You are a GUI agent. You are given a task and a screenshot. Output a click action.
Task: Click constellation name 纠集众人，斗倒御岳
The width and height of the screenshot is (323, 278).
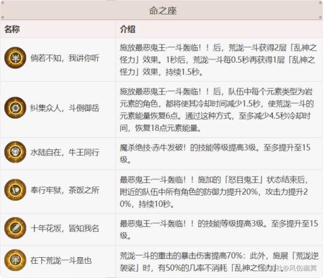pos(65,108)
